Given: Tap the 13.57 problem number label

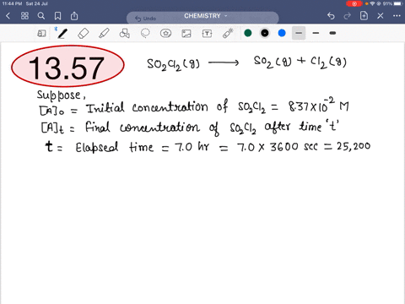Looking at the screenshot, I should 67,67.
